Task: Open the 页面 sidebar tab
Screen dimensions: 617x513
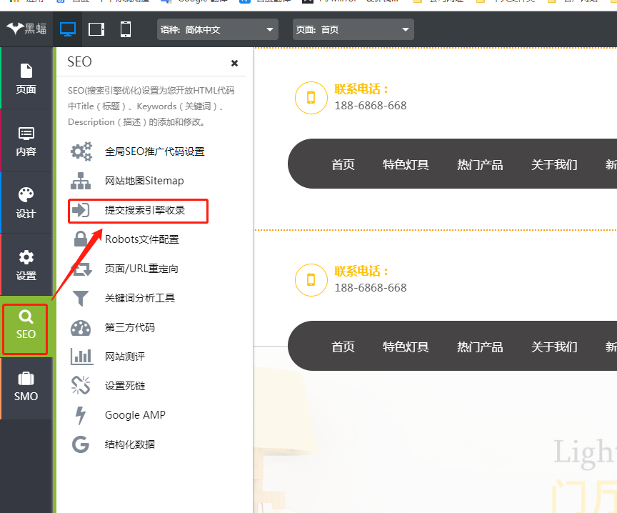Action: tap(26, 79)
